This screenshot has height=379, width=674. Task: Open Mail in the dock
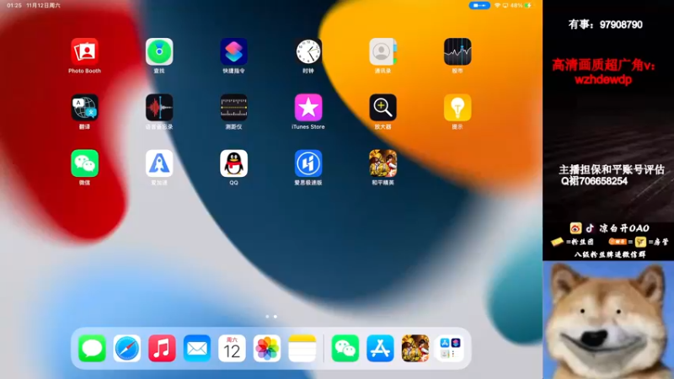(197, 348)
